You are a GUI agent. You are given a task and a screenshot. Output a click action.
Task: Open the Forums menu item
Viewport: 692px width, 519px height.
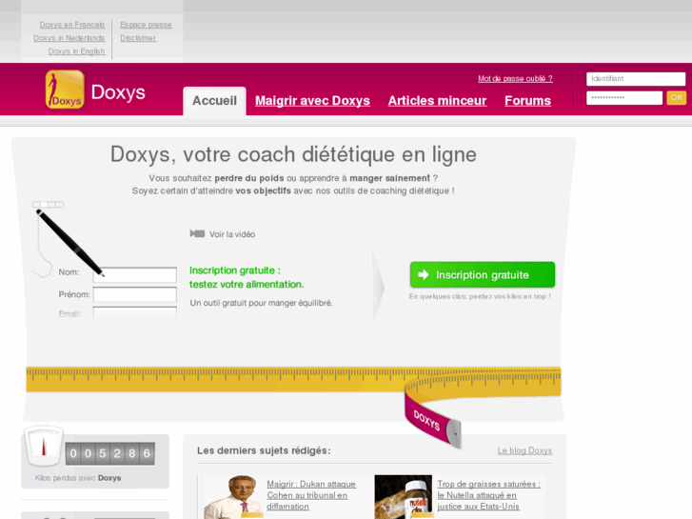click(x=528, y=101)
